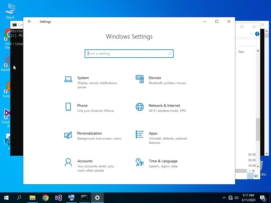This screenshot has width=271, height=203.
Task: Open the taskbar clock and date
Action: coord(248,198)
